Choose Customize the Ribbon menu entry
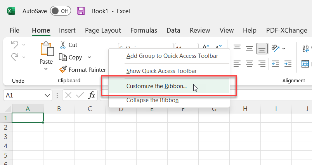The width and height of the screenshot is (312, 165). (x=156, y=86)
